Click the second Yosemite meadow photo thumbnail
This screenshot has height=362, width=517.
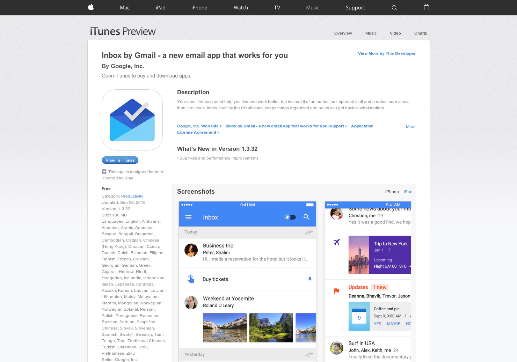click(x=271, y=327)
